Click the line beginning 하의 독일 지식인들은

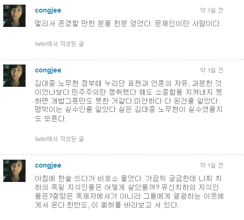pos(127,188)
